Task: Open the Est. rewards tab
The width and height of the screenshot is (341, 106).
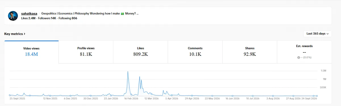Action: click(304, 52)
